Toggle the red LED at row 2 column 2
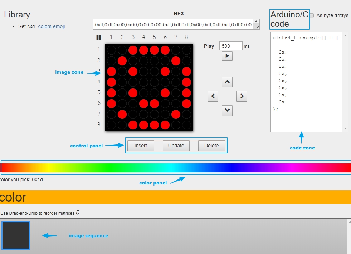Screen dimensions: 351x254 [x=122, y=61]
